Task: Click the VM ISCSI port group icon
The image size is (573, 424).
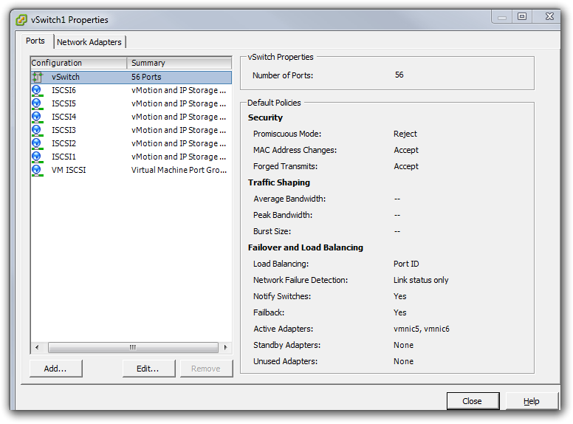Action: coord(37,170)
